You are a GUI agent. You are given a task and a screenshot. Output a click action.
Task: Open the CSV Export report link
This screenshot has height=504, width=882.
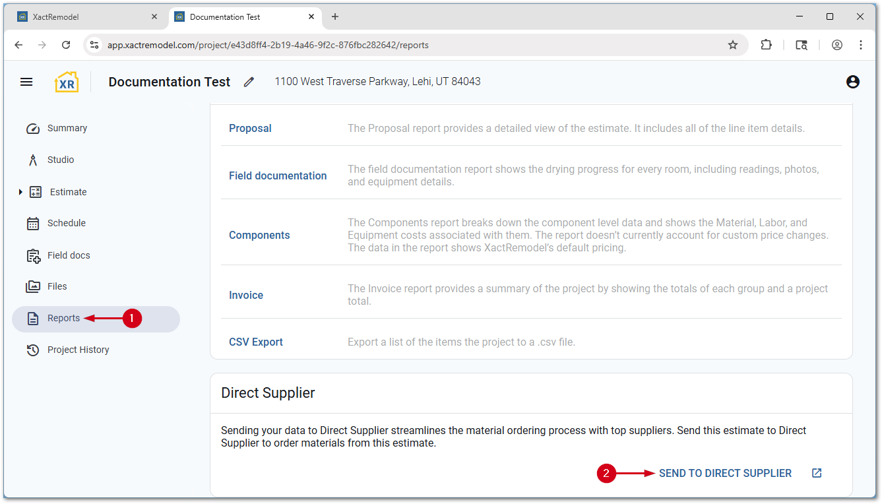(256, 342)
